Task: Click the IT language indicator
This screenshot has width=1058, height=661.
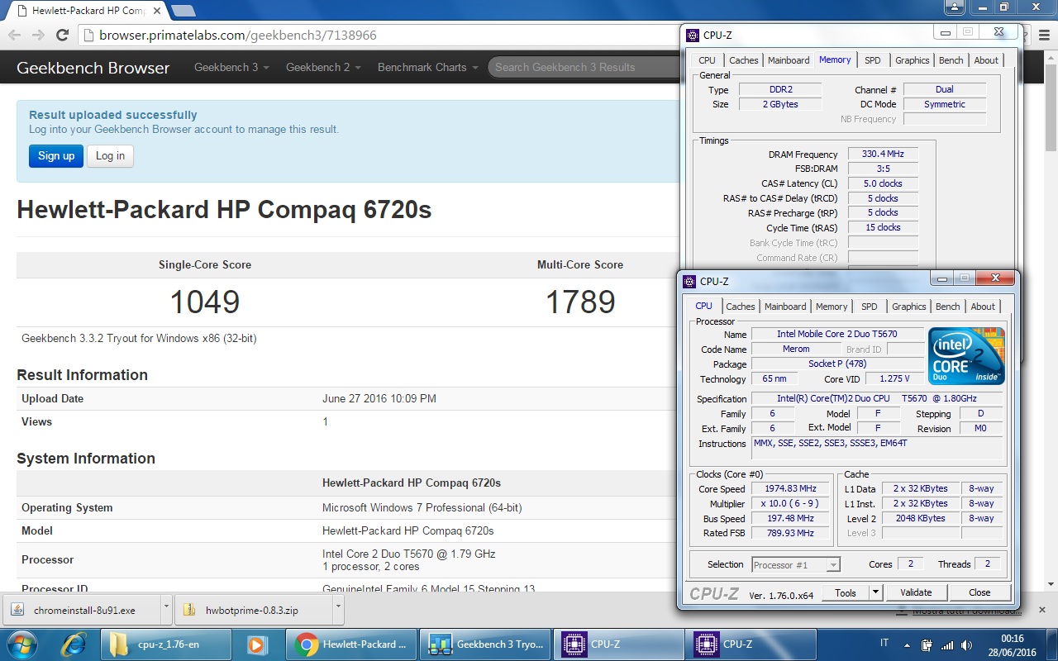Action: (884, 644)
